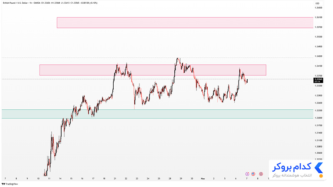This screenshot has height=187, width=333.
Task: Open the US flag economic event icon
Action: [253, 174]
